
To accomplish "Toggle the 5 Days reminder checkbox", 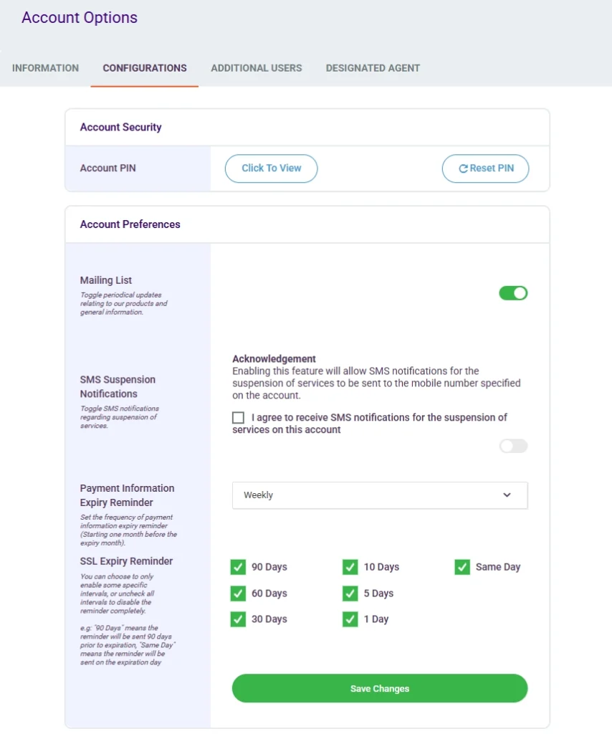I will click(x=350, y=594).
